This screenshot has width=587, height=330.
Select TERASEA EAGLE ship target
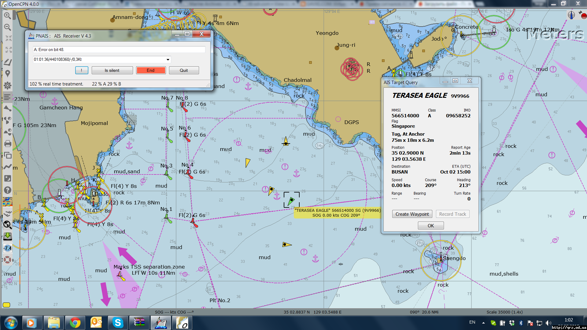pos(291,201)
